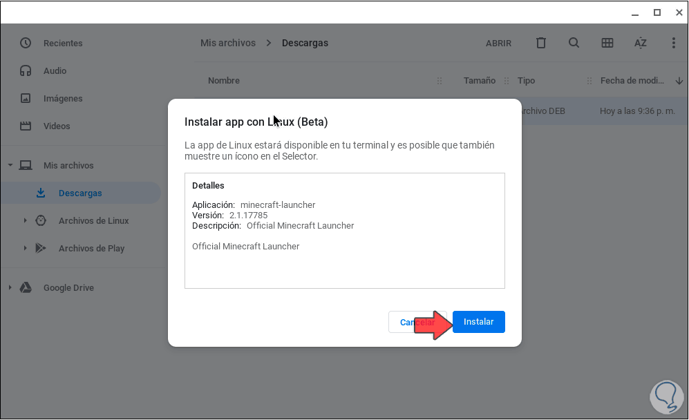689x420 pixels.
Task: Select the Descargas folder in sidebar
Action: pyautogui.click(x=81, y=193)
